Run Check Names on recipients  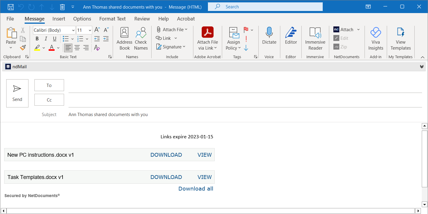click(x=141, y=39)
